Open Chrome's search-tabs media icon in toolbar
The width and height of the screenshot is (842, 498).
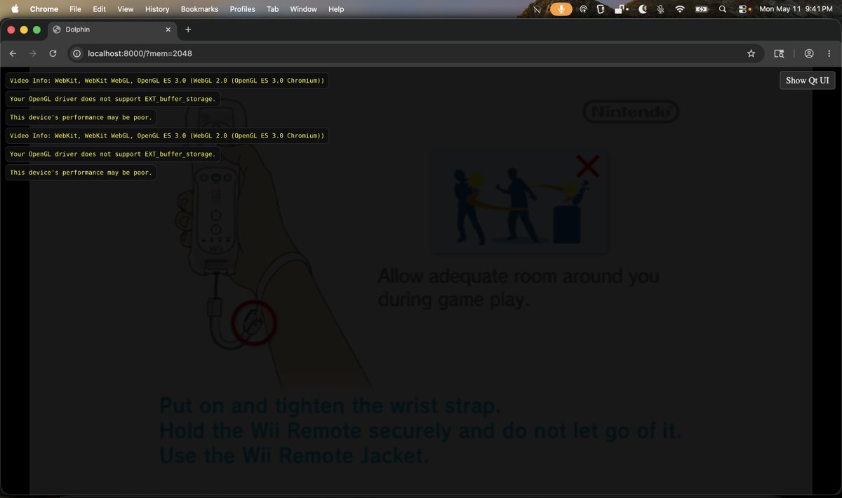point(779,53)
